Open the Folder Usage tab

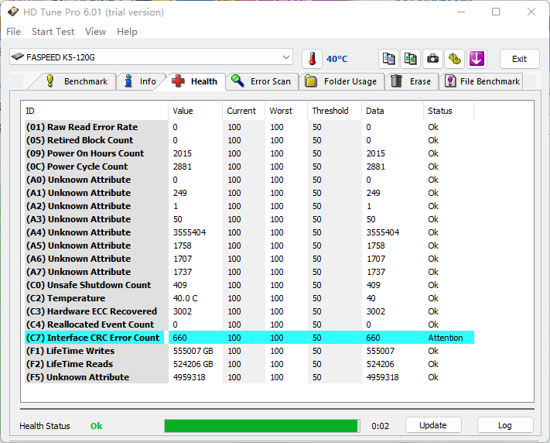click(x=341, y=81)
